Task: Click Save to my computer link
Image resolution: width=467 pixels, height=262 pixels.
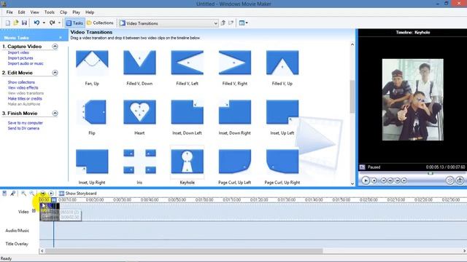Action: [26, 123]
